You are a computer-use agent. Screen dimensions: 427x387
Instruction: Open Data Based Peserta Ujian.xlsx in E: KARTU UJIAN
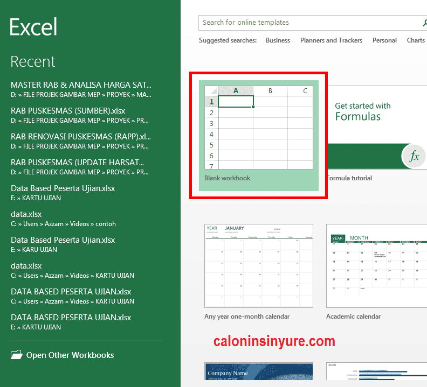click(x=63, y=193)
